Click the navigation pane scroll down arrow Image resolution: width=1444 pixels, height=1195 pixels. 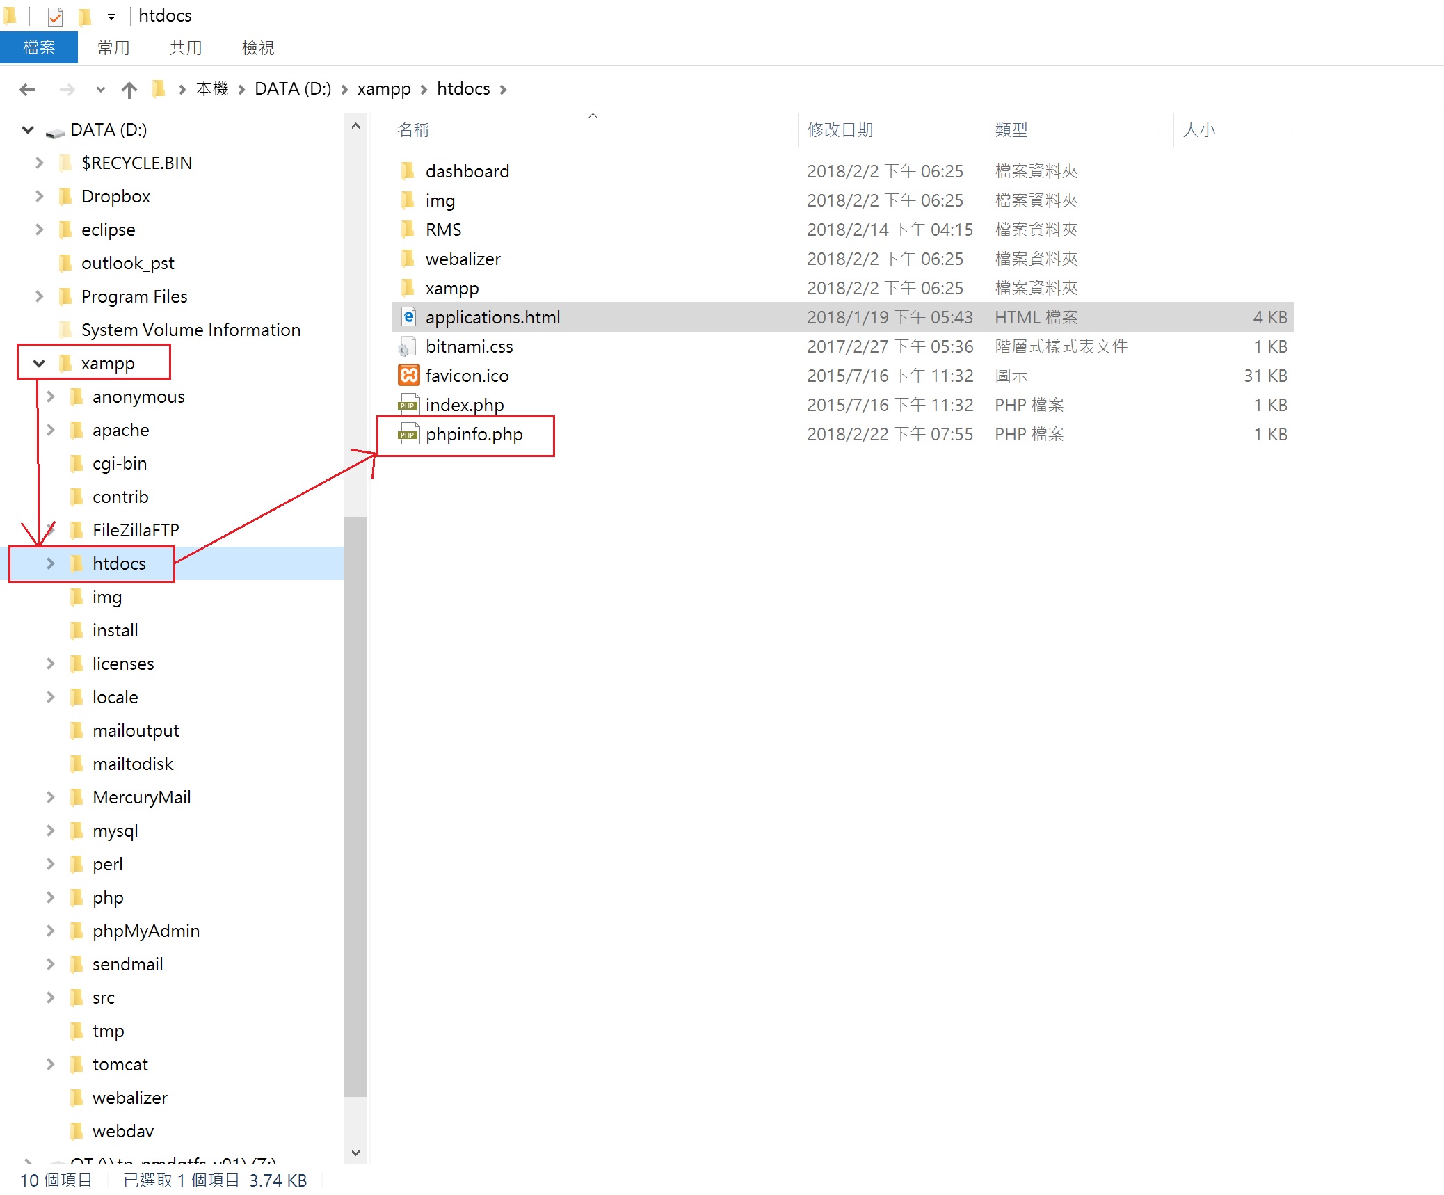(x=355, y=1153)
